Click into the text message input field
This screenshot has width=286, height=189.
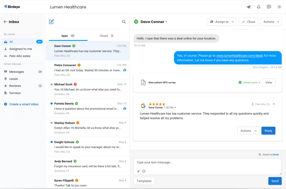click(208, 167)
